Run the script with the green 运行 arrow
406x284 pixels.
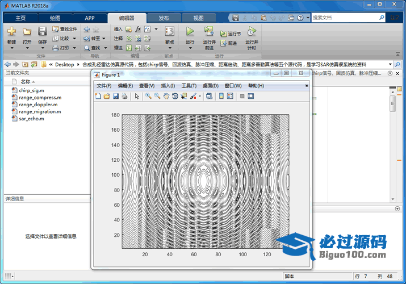[190, 31]
